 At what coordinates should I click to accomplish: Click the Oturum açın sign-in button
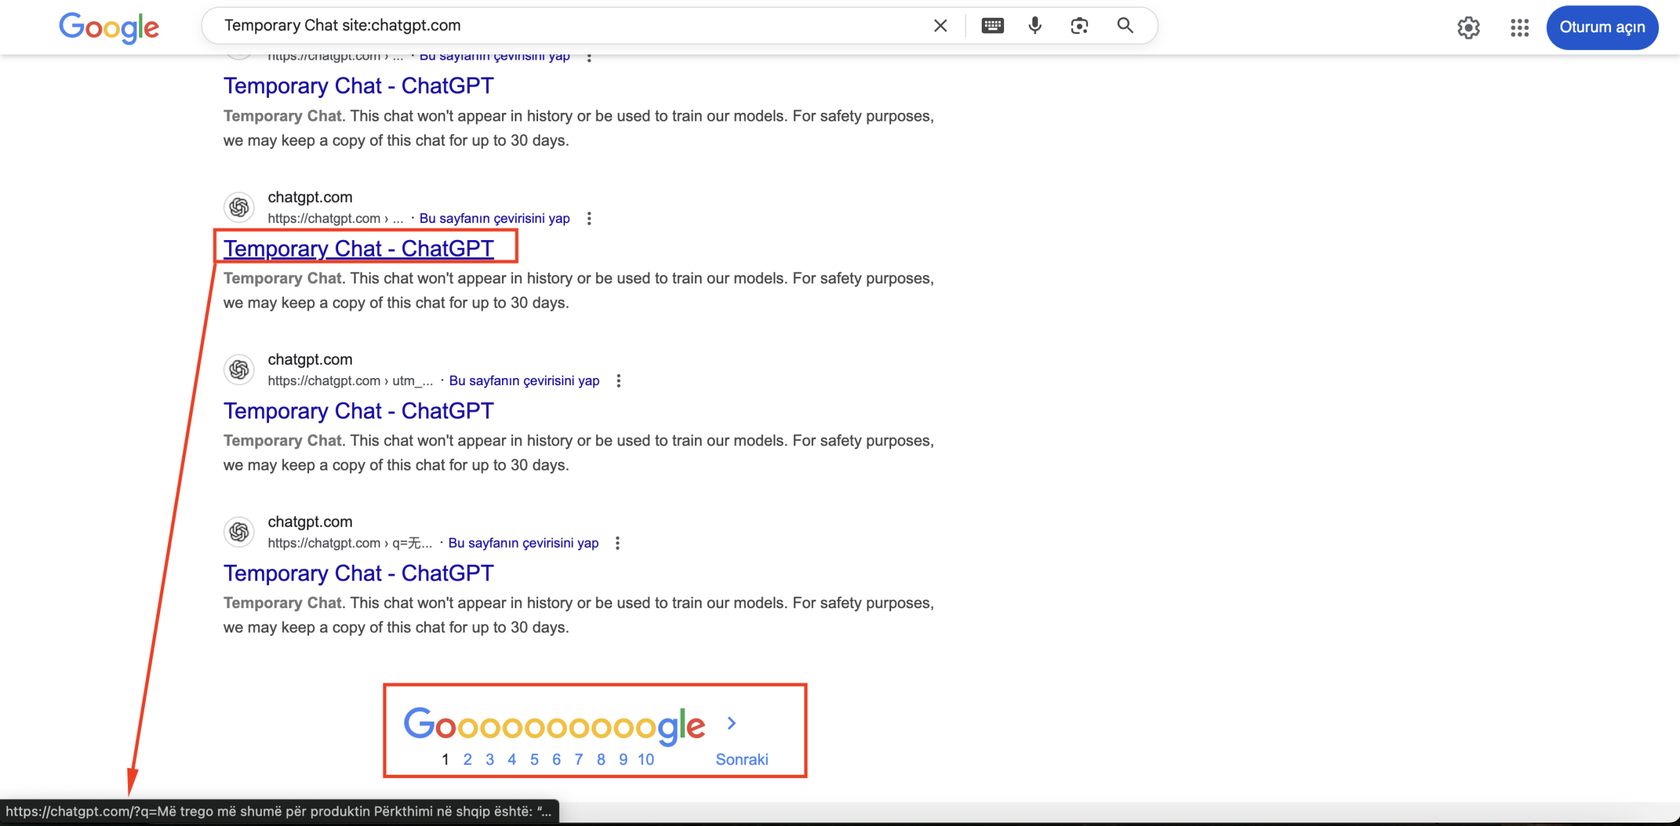pyautogui.click(x=1602, y=28)
